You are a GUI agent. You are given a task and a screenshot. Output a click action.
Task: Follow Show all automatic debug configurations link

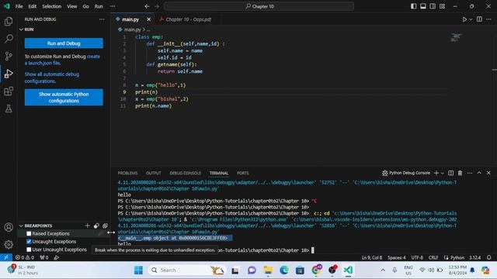52,77
